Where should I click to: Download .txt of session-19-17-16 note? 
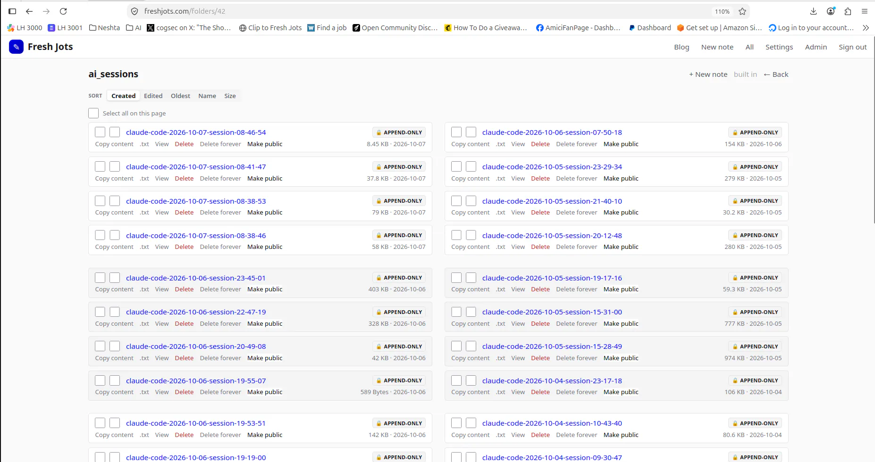(501, 289)
